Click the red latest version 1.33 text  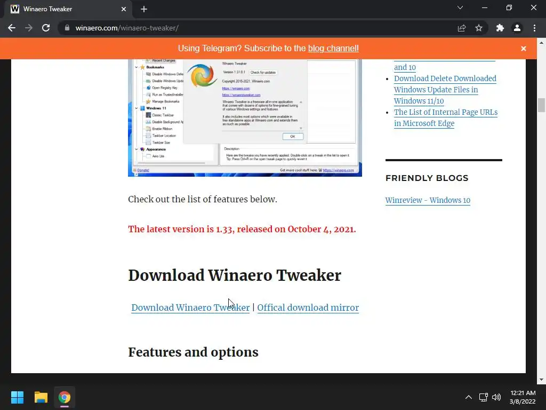(242, 229)
